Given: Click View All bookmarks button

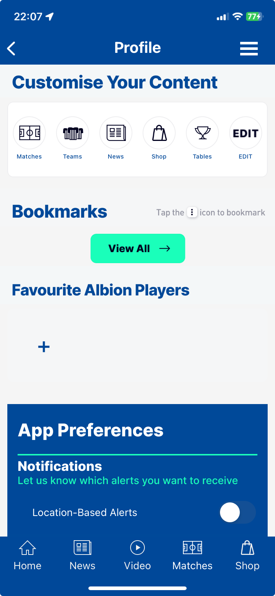Looking at the screenshot, I should point(138,248).
